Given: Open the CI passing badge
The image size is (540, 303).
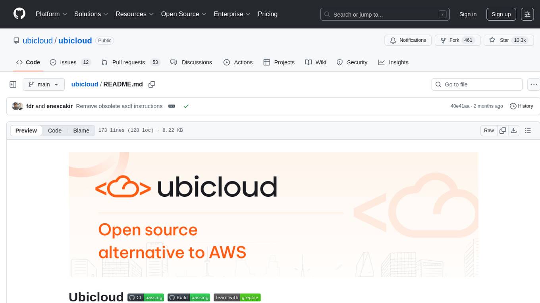Looking at the screenshot, I should [146, 297].
